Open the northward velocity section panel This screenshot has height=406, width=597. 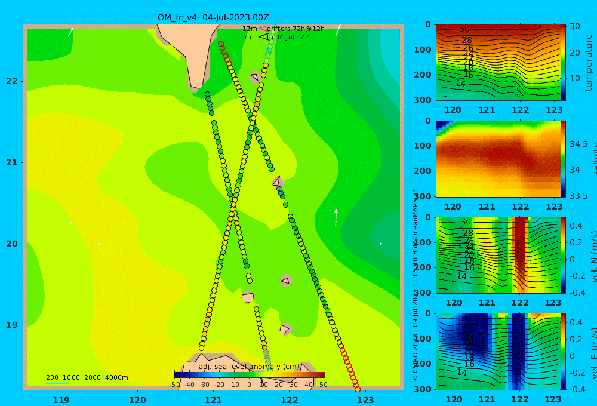click(x=498, y=255)
